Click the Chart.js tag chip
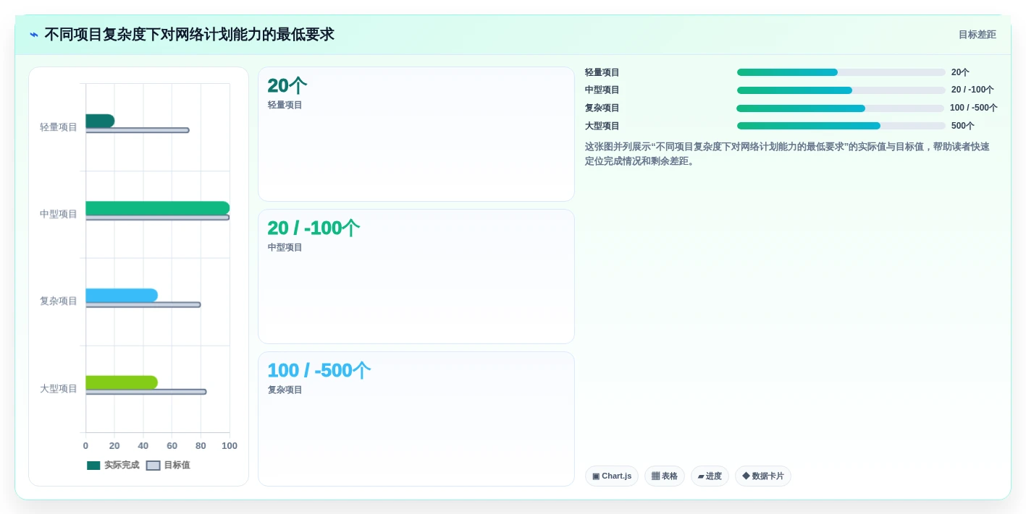The image size is (1026, 514). pyautogui.click(x=612, y=476)
